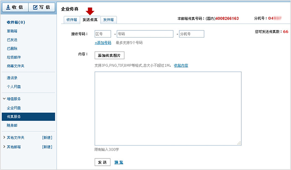Switch to the 收件箱 fax tab
This screenshot has width=291, height=170.
[x=71, y=20]
